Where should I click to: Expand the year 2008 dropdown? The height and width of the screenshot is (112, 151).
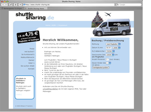[116, 48]
